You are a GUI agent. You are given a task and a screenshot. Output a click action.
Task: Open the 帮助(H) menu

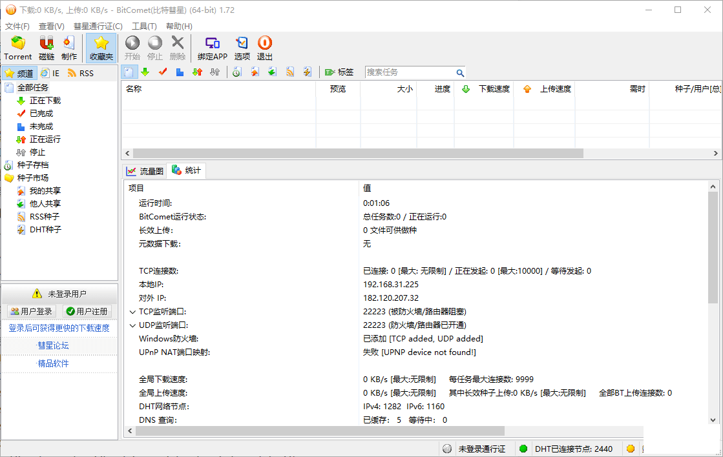pos(179,26)
